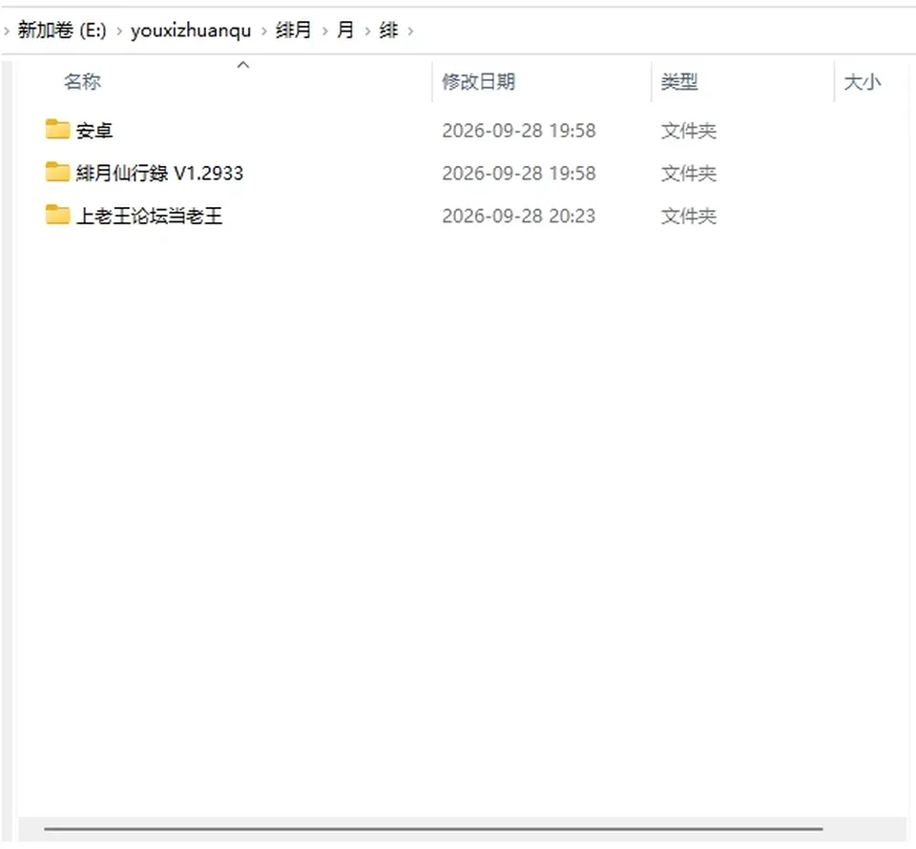The height and width of the screenshot is (849, 916).
Task: Expand chevron after 绯月 in breadcrumb
Action: click(324, 31)
